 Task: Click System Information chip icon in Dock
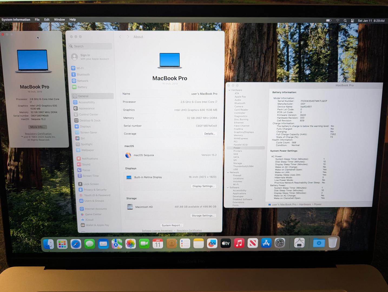click(x=299, y=243)
